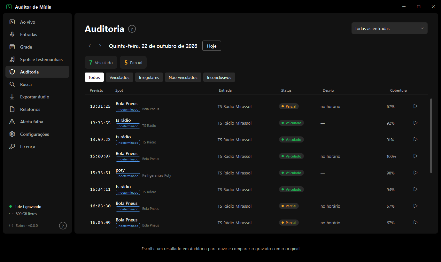
Task: Switch to the Não veiculados tab
Action: (183, 77)
